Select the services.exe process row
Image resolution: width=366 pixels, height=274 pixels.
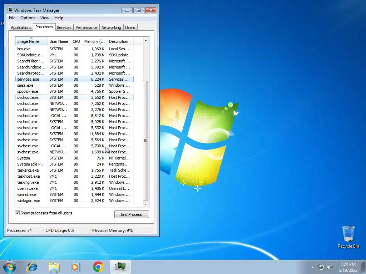[x=74, y=79]
